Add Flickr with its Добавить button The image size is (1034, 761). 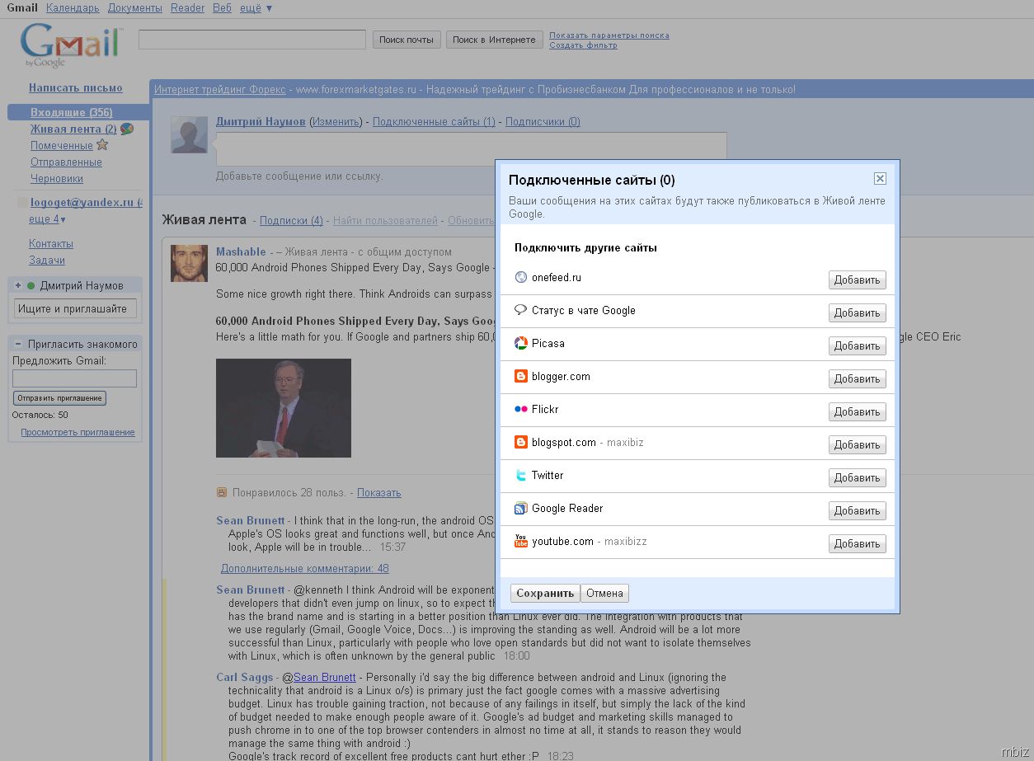pyautogui.click(x=857, y=411)
